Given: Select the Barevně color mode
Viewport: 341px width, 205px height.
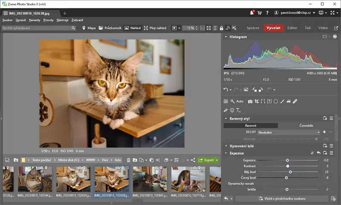Looking at the screenshot, I should click(x=251, y=126).
